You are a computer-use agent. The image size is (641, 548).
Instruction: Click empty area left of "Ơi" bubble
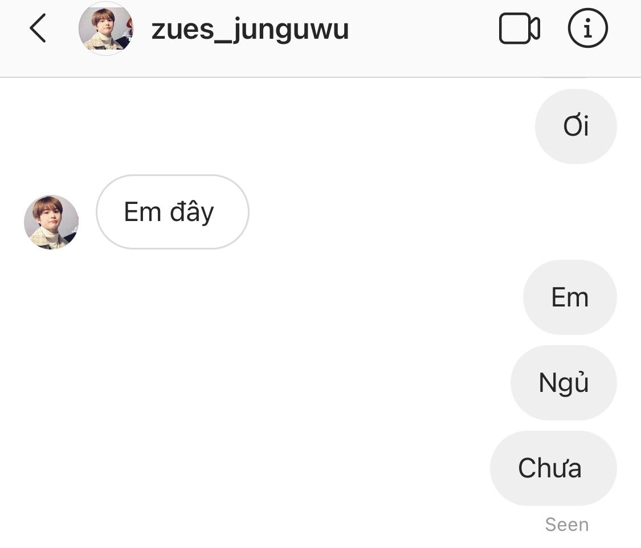285,126
